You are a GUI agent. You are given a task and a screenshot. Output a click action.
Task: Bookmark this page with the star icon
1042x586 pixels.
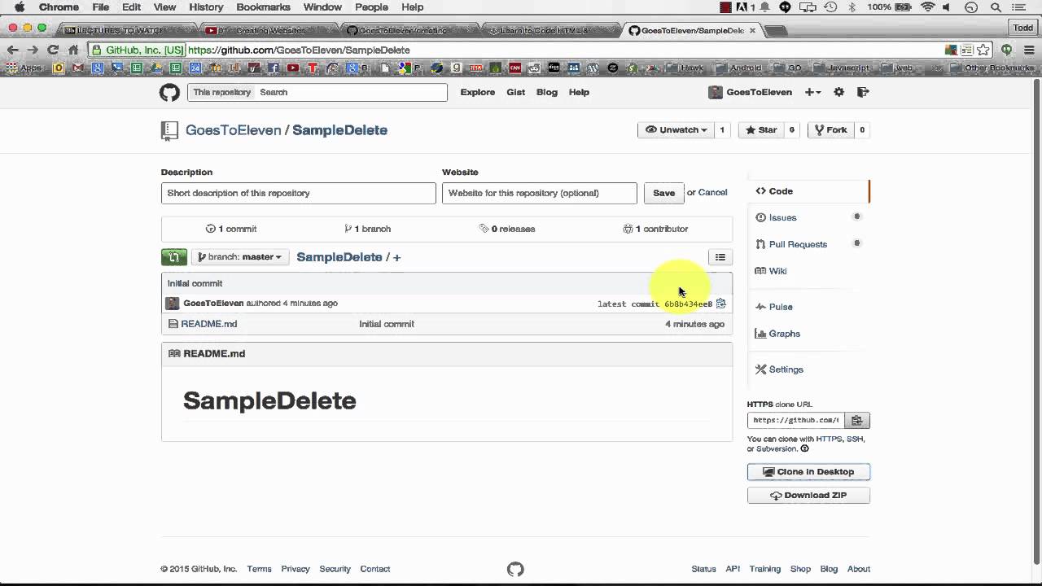coord(983,50)
